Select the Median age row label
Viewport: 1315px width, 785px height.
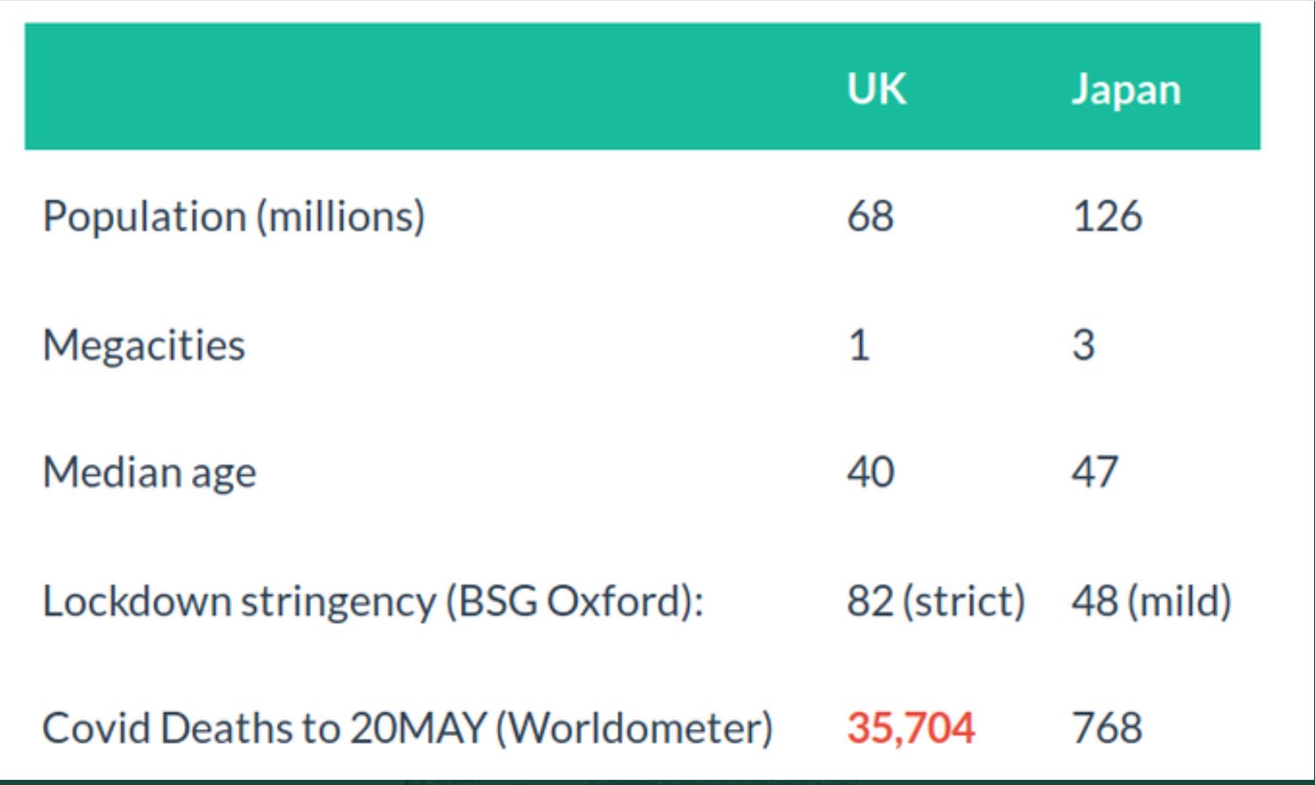149,473
